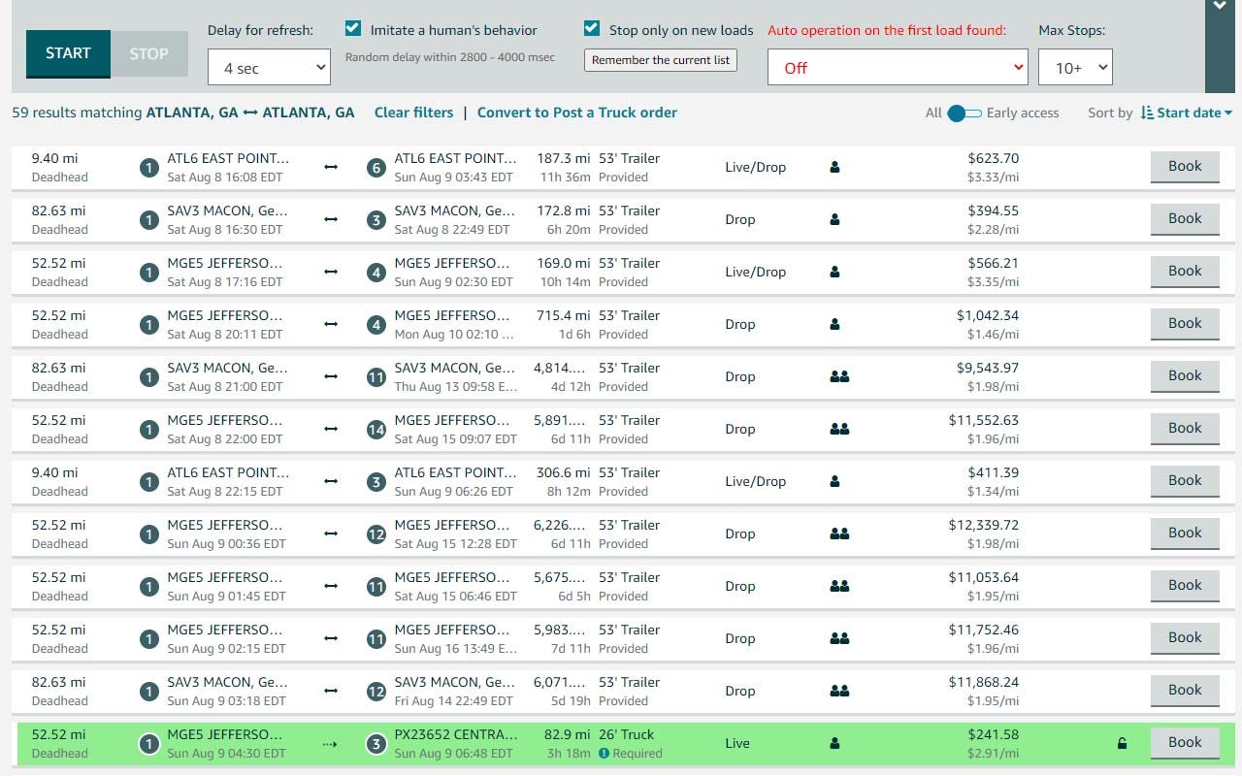This screenshot has width=1242, height=776.
Task: Click the solo driver icon on $566.21 row
Action: (x=834, y=273)
